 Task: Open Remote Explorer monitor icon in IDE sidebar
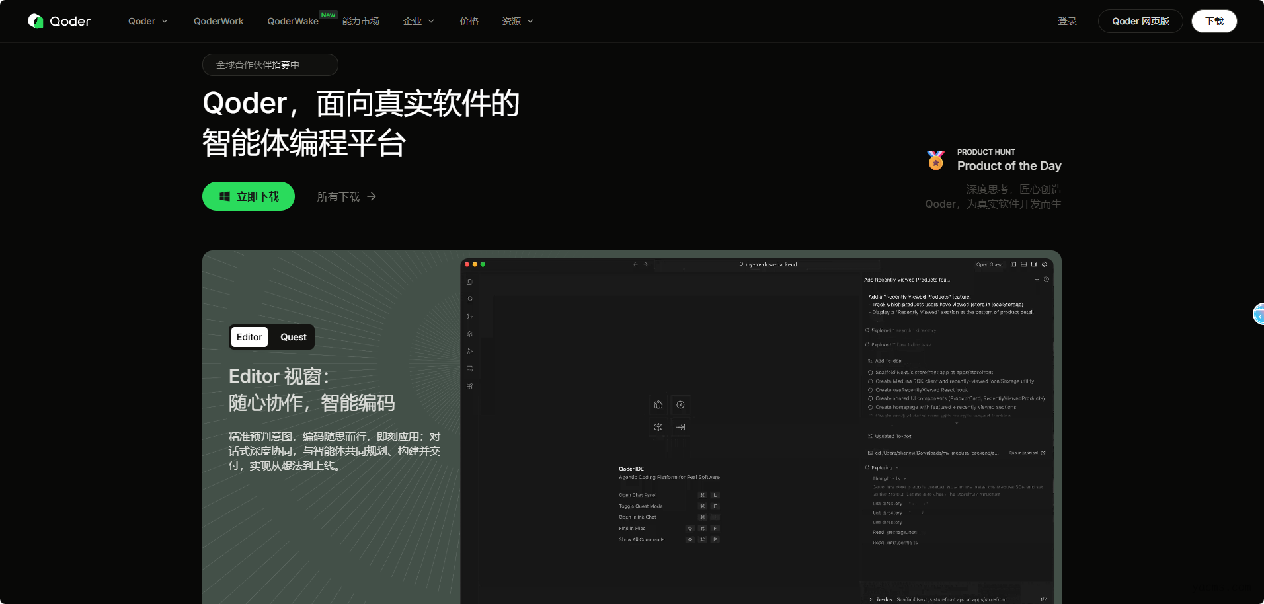(x=470, y=369)
